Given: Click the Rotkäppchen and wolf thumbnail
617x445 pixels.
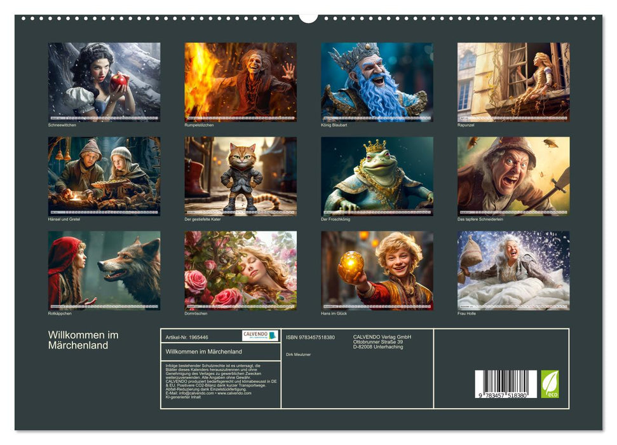Looking at the screenshot, I should point(104,270).
